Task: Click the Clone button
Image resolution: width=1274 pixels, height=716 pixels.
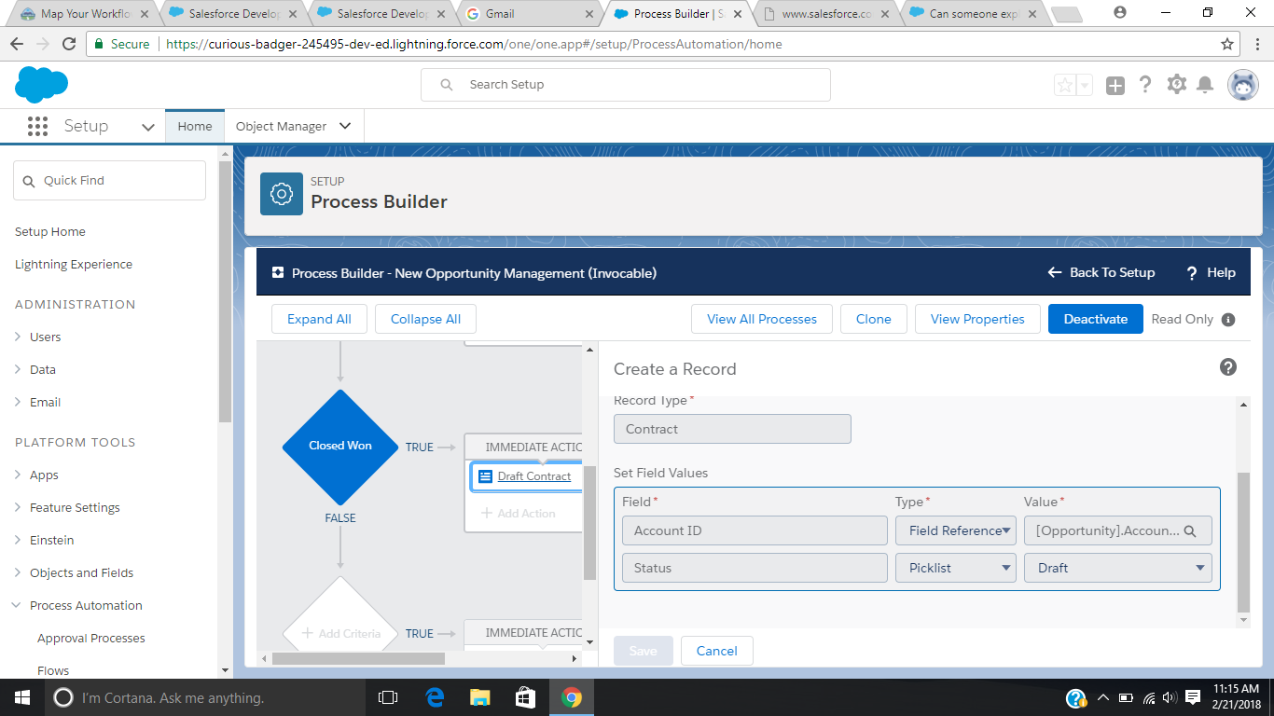Action: coord(874,319)
